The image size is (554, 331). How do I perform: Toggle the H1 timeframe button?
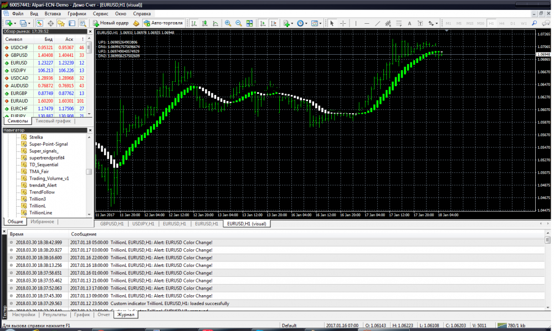pyautogui.click(x=491, y=23)
